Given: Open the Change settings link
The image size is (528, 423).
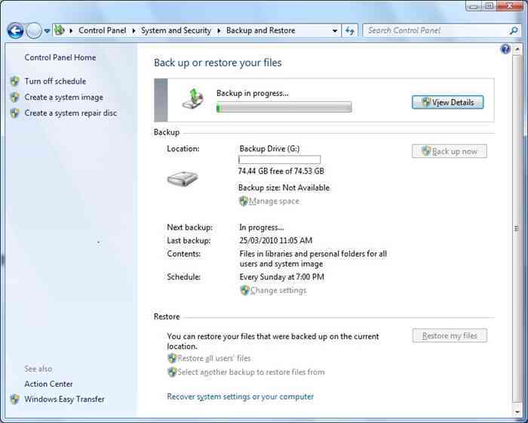Looking at the screenshot, I should click(x=278, y=290).
